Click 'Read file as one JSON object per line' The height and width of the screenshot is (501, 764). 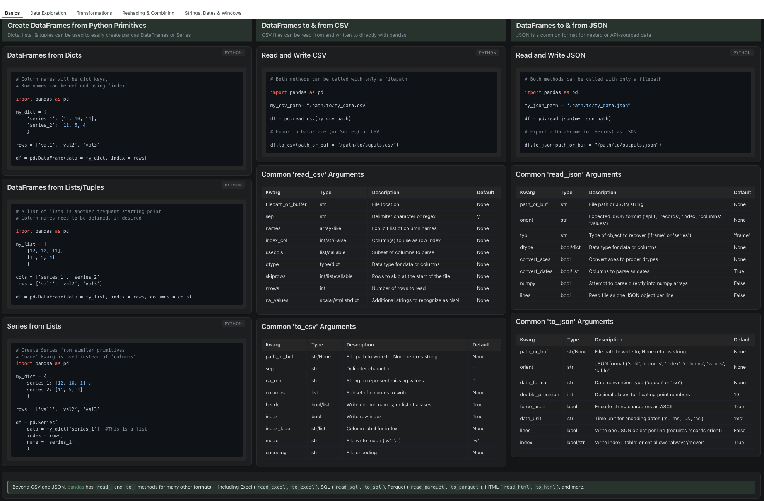click(x=631, y=295)
